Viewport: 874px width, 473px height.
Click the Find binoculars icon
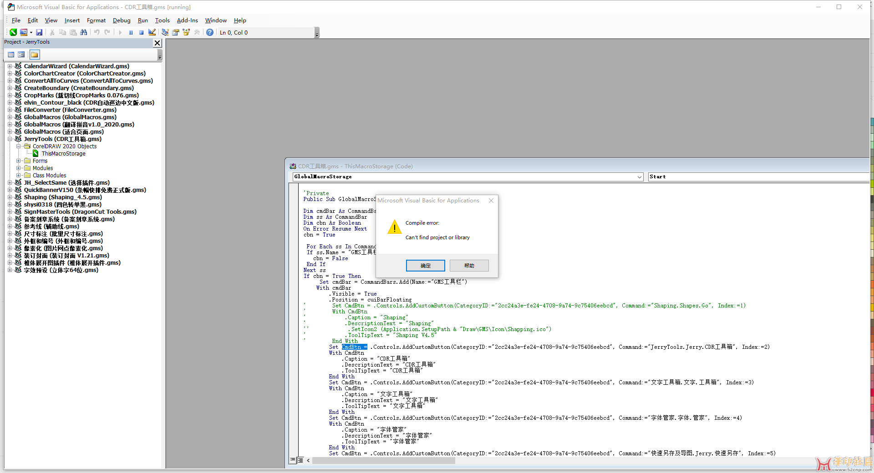[x=83, y=32]
